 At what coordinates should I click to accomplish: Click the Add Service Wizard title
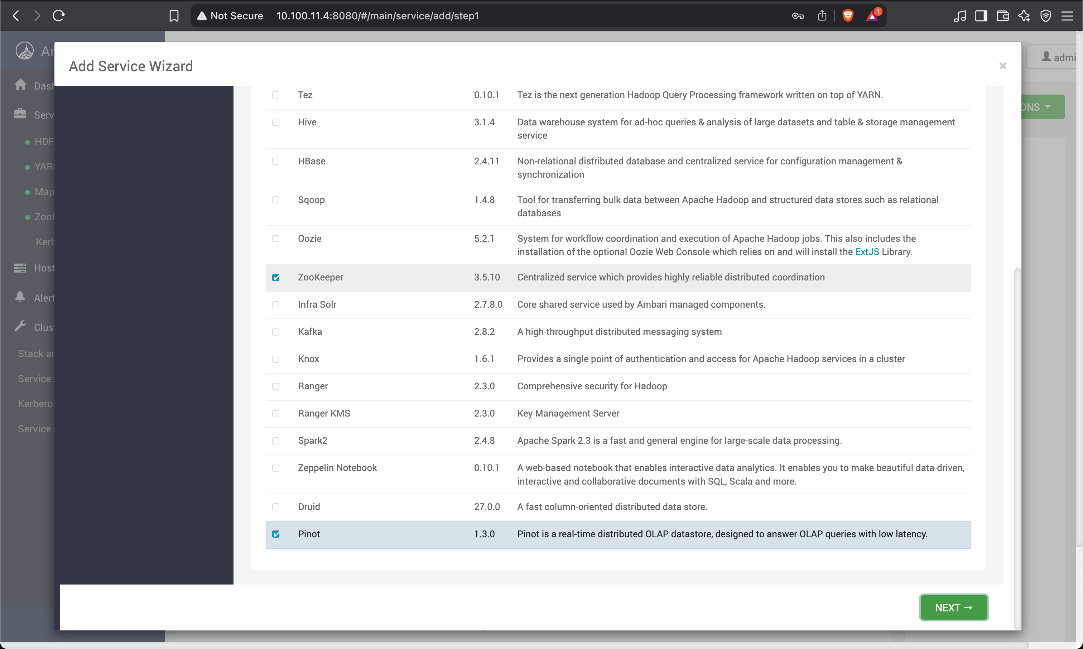pos(131,66)
